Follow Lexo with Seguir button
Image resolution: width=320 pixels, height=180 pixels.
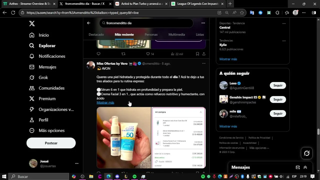278,85
